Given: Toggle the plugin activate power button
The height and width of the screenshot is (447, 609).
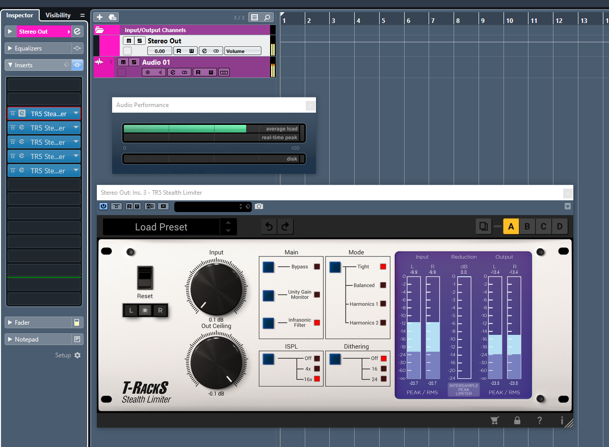Looking at the screenshot, I should (x=103, y=206).
